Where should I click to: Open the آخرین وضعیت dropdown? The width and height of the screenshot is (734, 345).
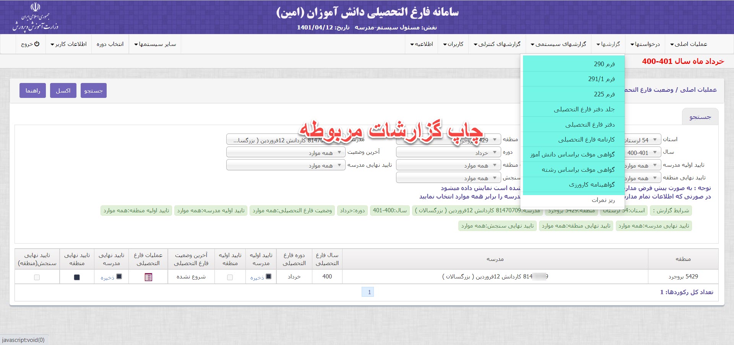[x=286, y=153]
